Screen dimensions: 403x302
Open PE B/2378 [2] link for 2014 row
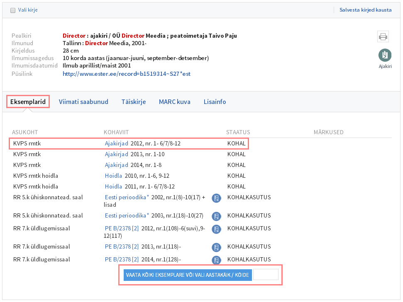[x=122, y=259]
